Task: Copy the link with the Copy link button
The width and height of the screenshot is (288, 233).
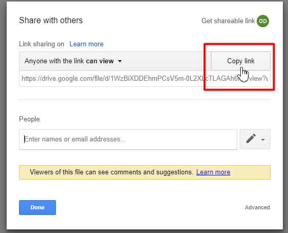Action: tap(241, 61)
